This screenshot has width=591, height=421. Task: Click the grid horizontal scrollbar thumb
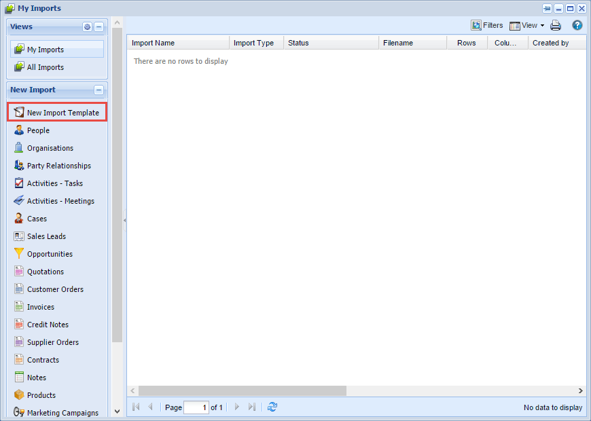pyautogui.click(x=243, y=391)
